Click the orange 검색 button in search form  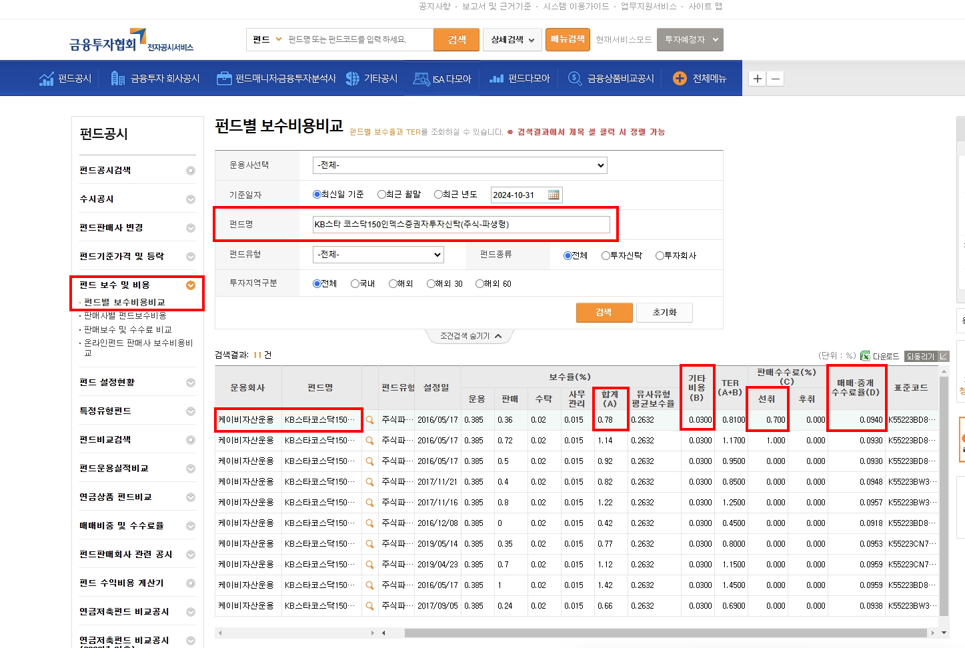(x=604, y=313)
